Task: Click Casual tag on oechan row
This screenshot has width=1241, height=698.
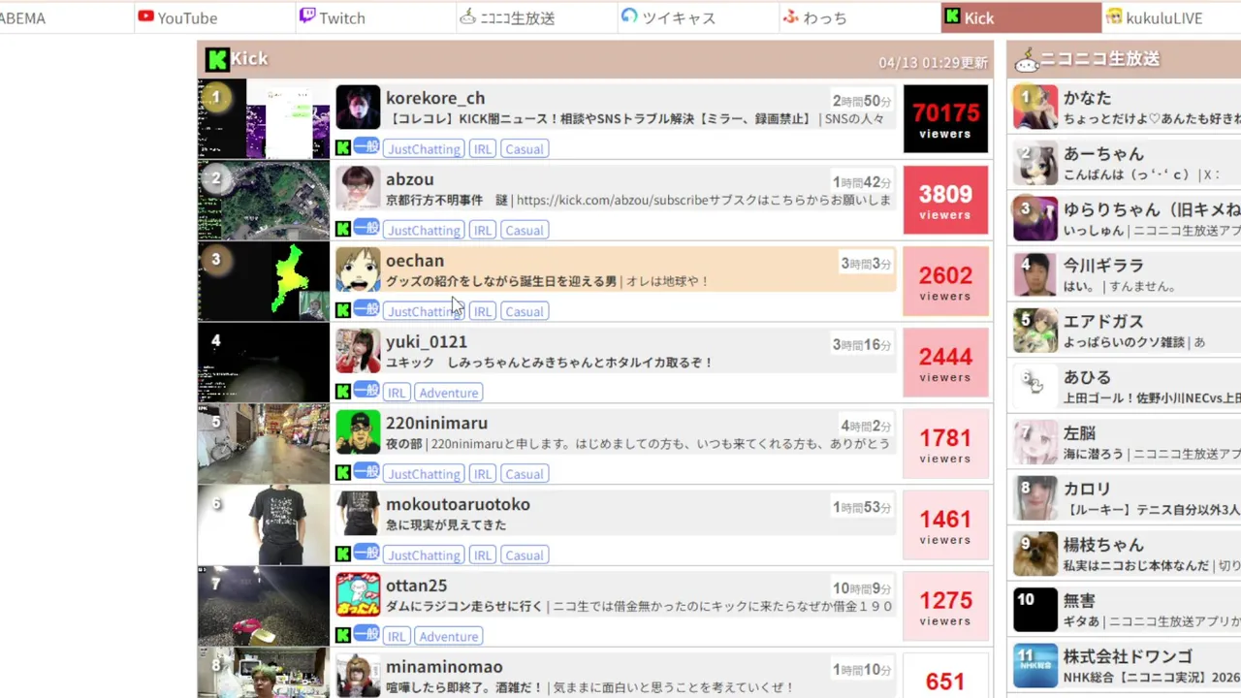Action: point(525,311)
